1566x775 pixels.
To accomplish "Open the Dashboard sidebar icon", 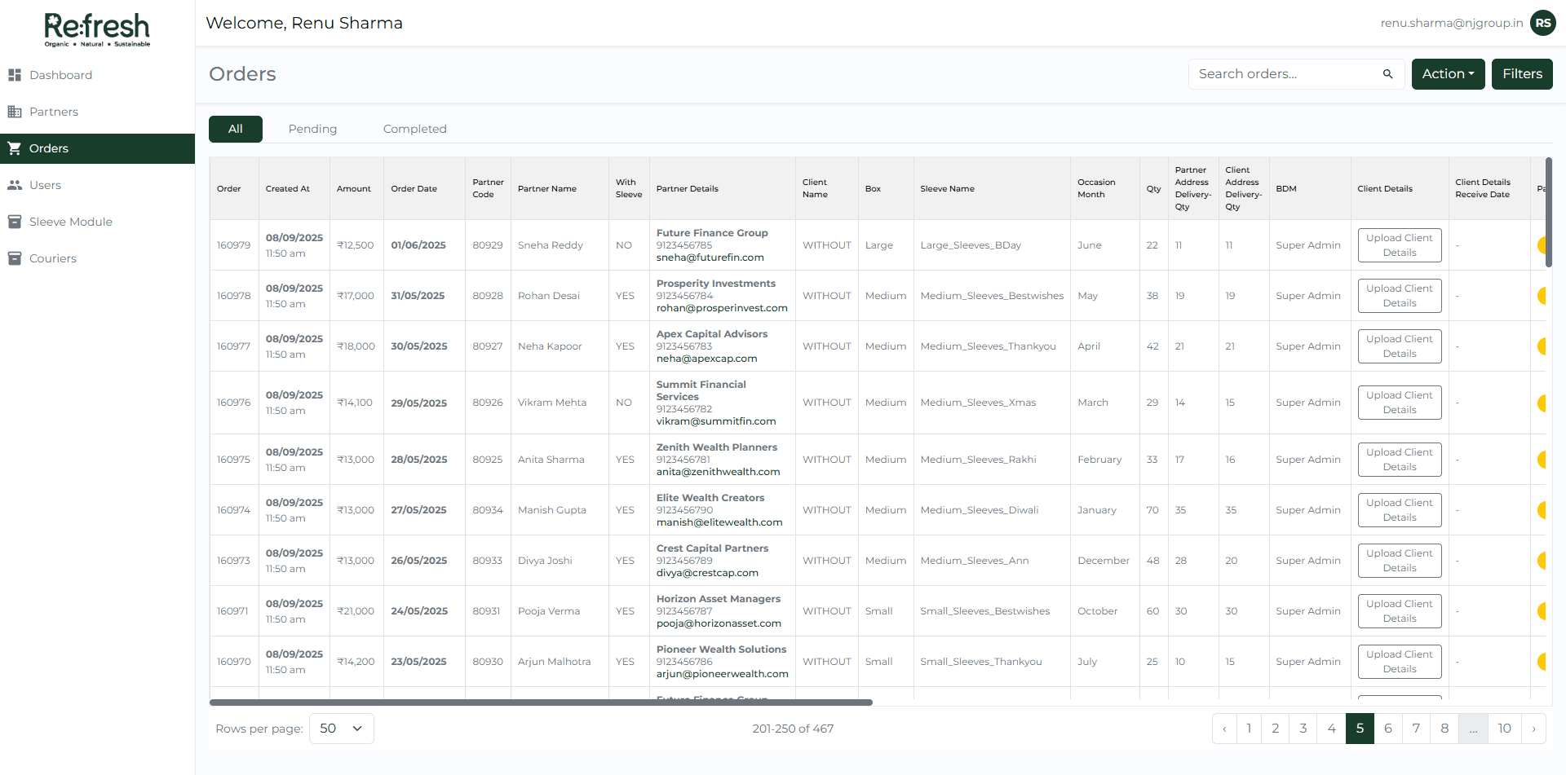I will click(x=14, y=75).
